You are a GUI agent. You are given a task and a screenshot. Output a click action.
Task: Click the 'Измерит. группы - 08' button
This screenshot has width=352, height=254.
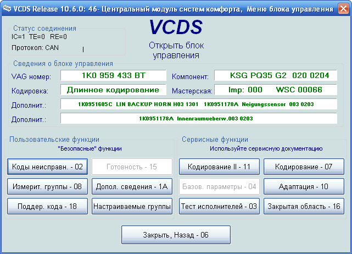tap(47, 186)
